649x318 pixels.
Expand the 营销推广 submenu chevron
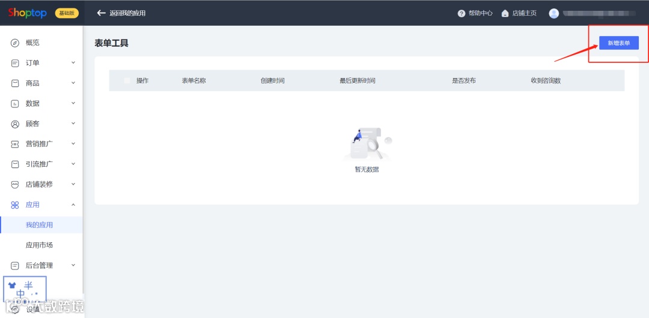73,144
